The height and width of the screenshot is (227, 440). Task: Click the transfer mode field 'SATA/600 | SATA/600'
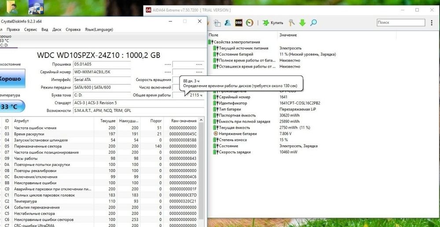coord(102,88)
